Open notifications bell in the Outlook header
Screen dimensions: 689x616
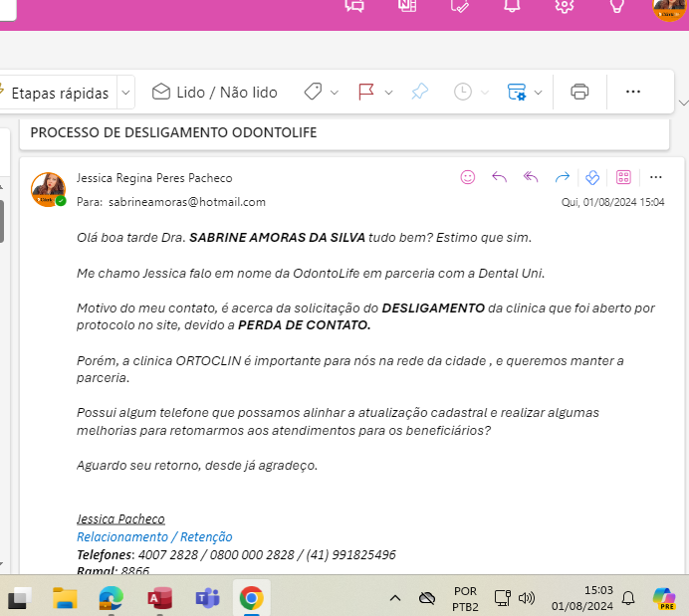512,5
